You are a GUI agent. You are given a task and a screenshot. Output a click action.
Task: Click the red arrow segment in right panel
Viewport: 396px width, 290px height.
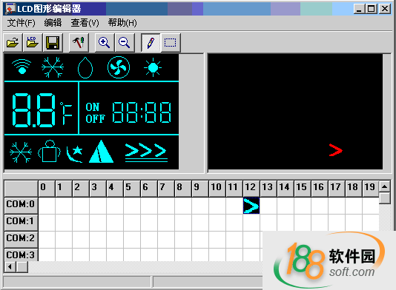[336, 150]
